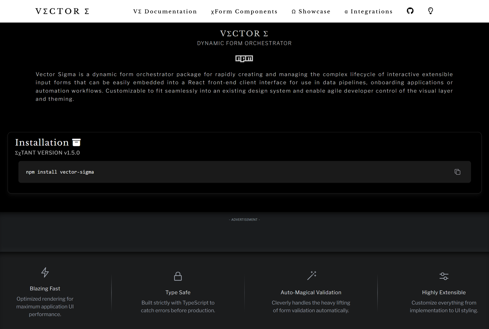Toggle theme with the lightbulb icon
Screen dimensions: 489x329
click(430, 11)
